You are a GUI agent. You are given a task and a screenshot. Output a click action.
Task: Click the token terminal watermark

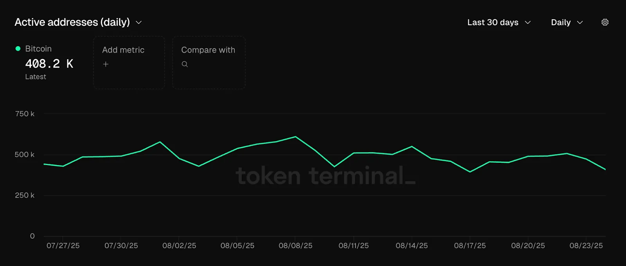tap(325, 177)
